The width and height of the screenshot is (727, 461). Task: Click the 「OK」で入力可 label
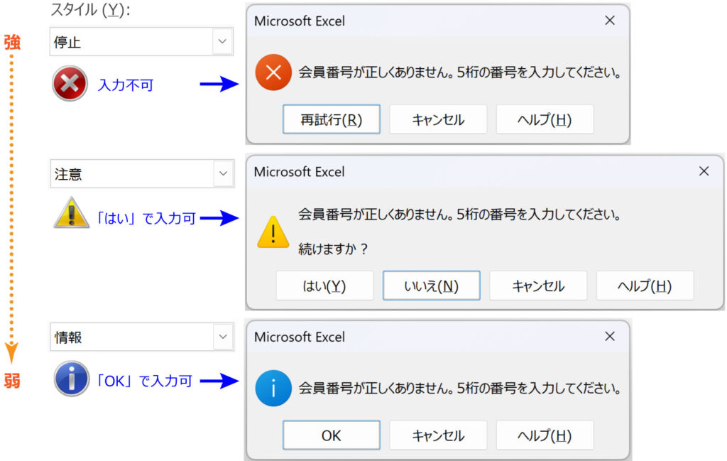(x=143, y=381)
